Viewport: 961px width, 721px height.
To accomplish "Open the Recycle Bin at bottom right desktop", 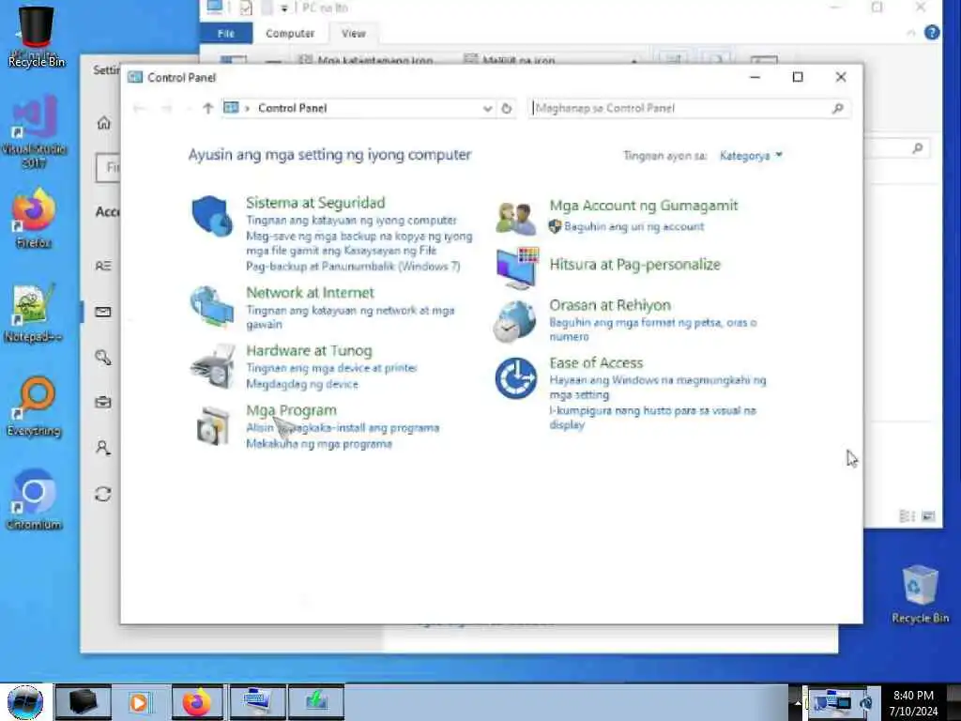I will (920, 594).
